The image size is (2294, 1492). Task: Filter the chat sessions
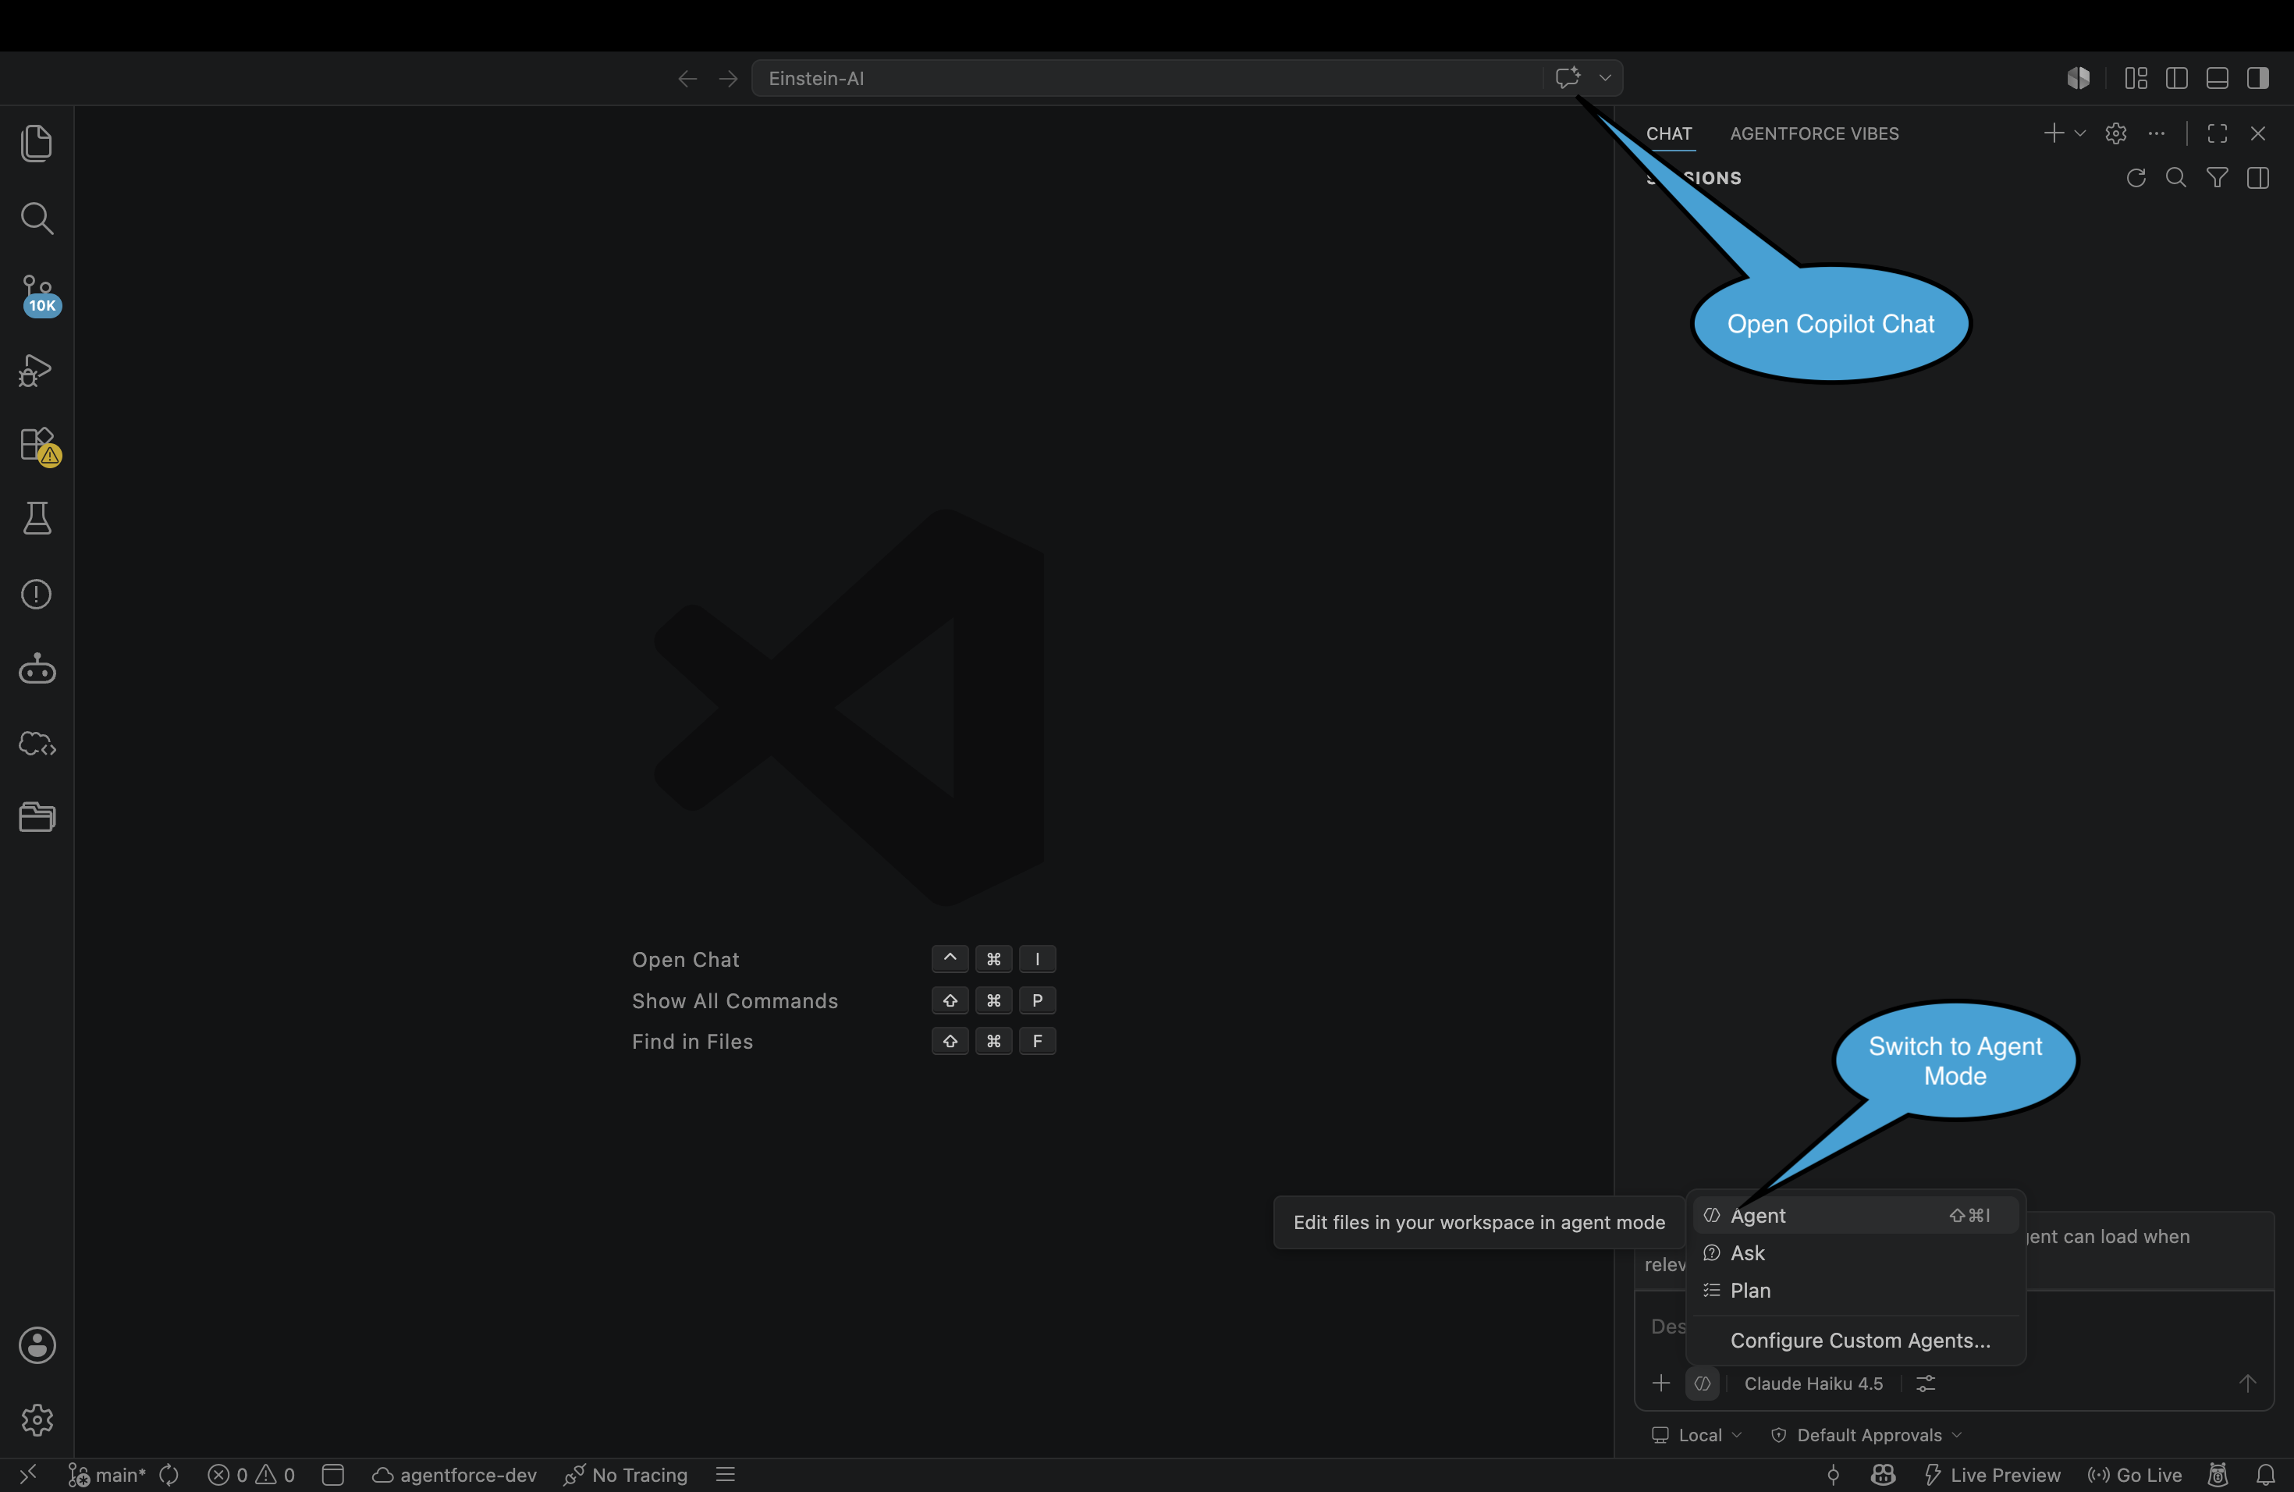2217,177
